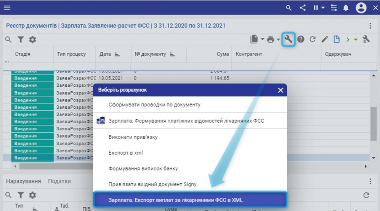Click the user profile avatar

(x=361, y=8)
